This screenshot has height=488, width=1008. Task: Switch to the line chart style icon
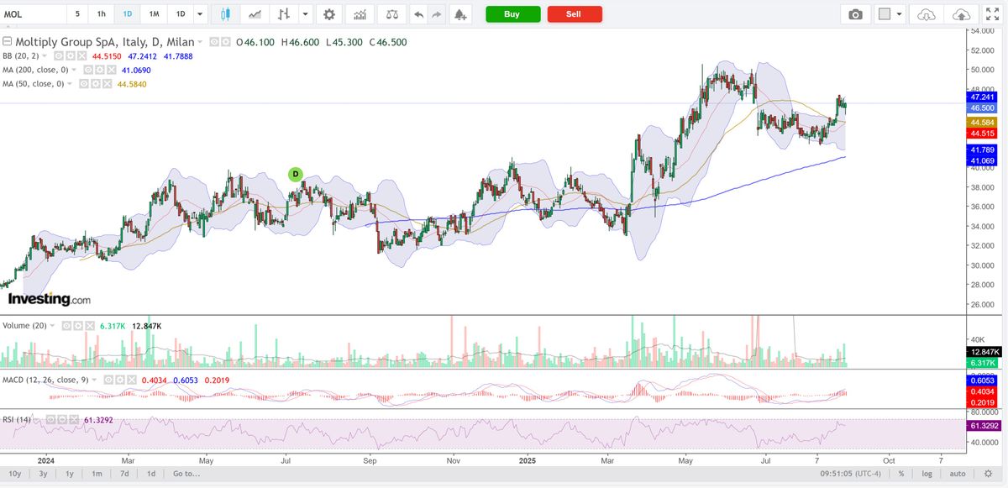pos(254,14)
